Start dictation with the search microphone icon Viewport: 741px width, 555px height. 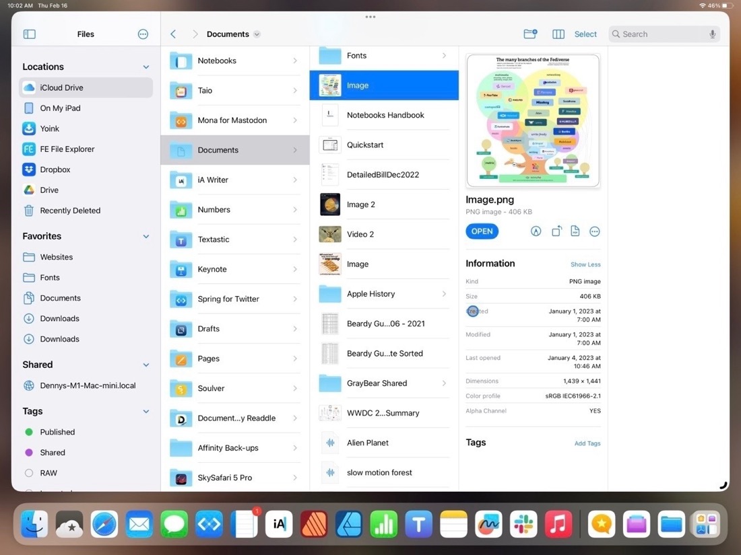[713, 33]
